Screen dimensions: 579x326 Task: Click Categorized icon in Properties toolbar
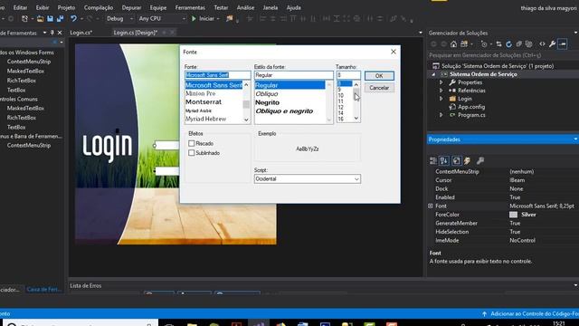click(433, 161)
